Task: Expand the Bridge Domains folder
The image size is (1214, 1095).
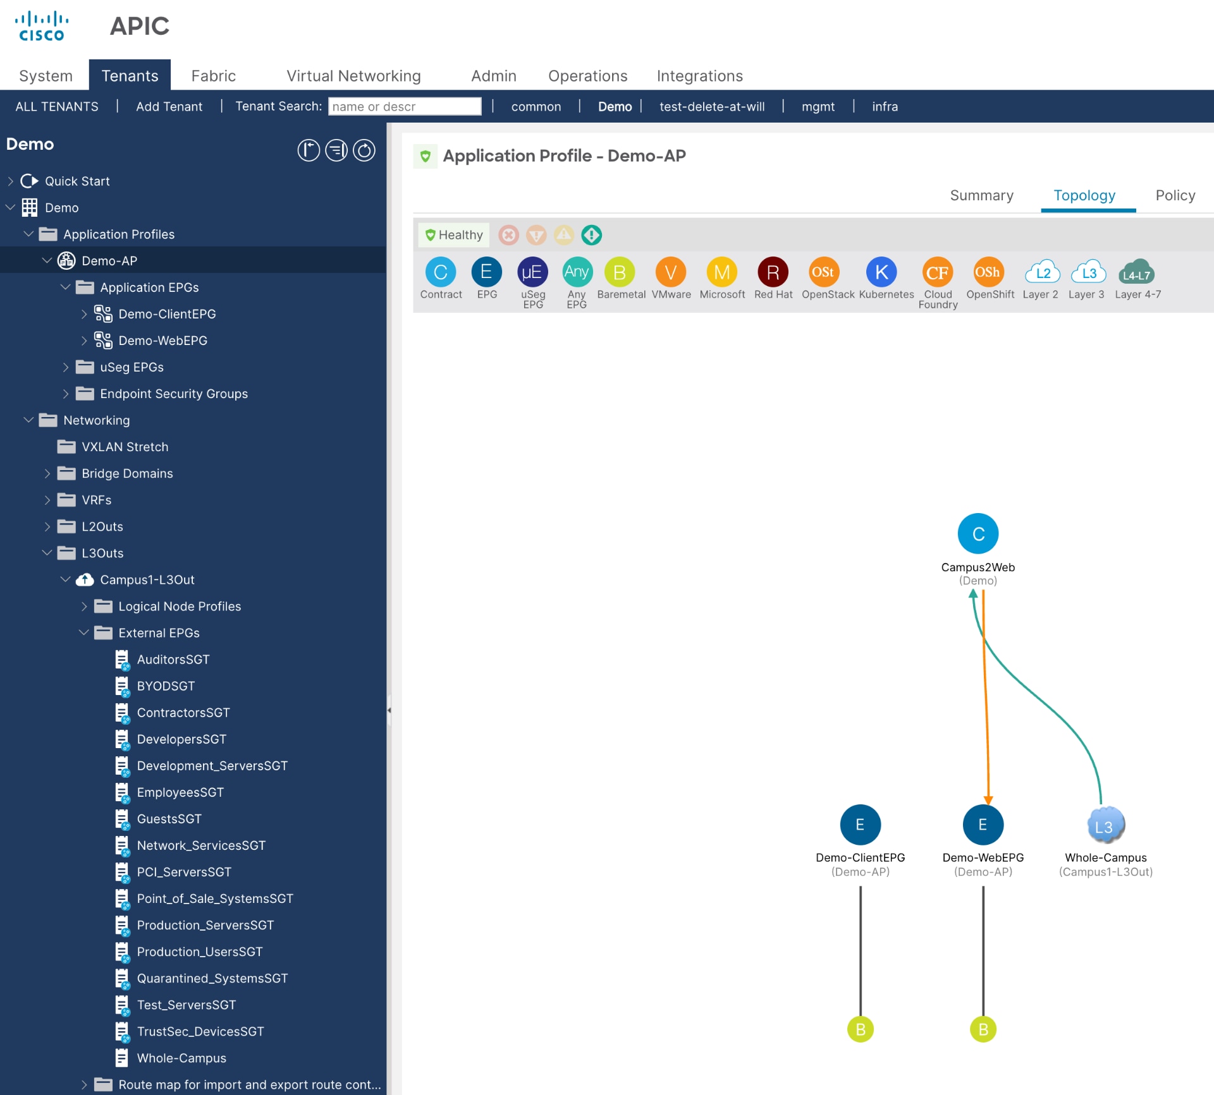Action: pos(47,473)
